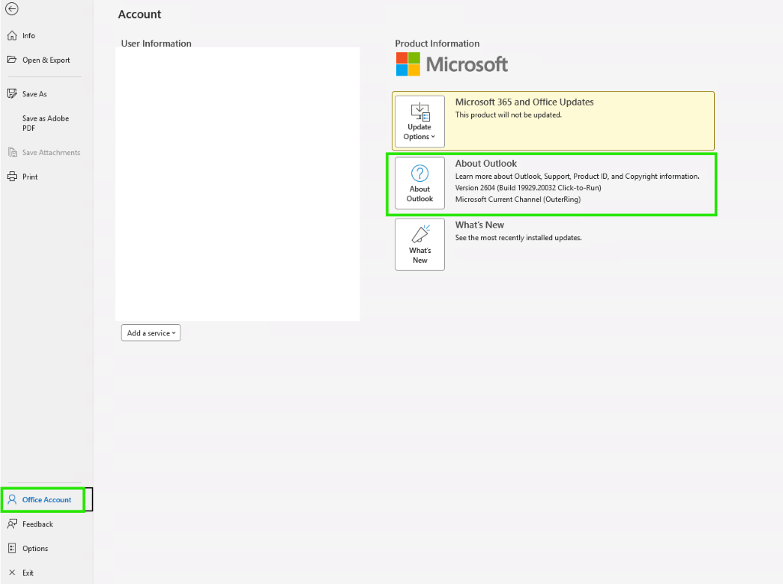Click 'See the most recently installed updates.' text

coord(518,238)
